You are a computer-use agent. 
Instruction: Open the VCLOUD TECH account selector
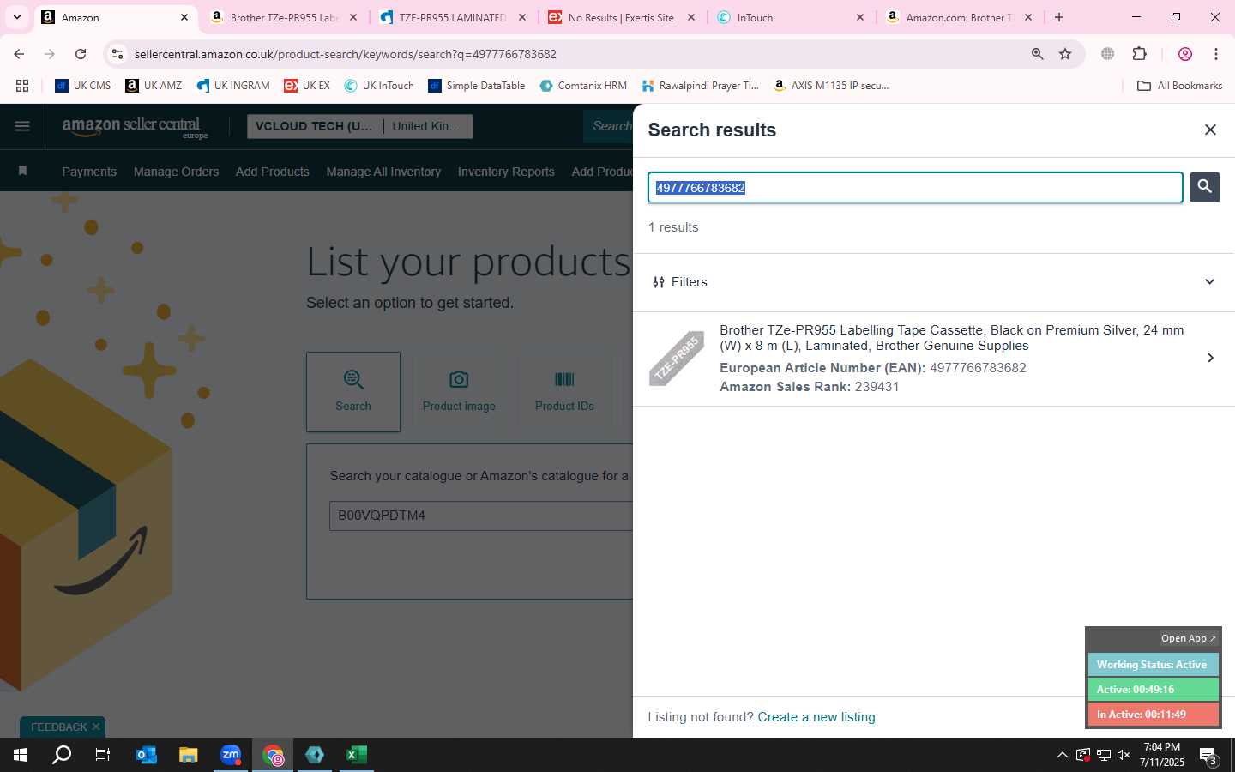pos(315,126)
